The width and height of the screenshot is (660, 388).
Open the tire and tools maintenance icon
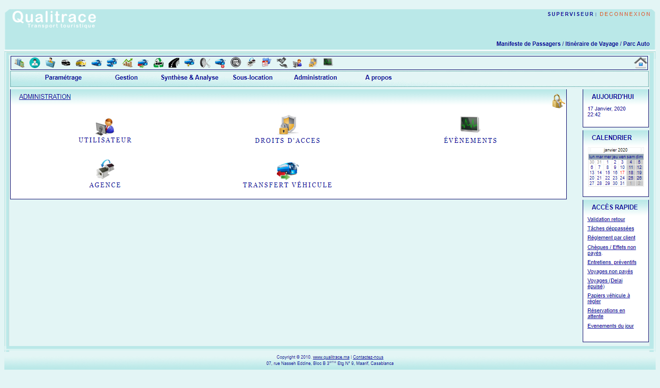[205, 63]
